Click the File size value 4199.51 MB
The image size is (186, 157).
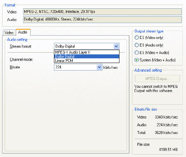[x=168, y=149]
